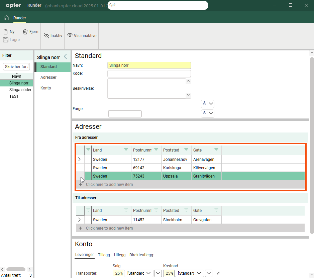Toggle Inaktiv for the selected route
314x278 pixels.
coord(53,35)
